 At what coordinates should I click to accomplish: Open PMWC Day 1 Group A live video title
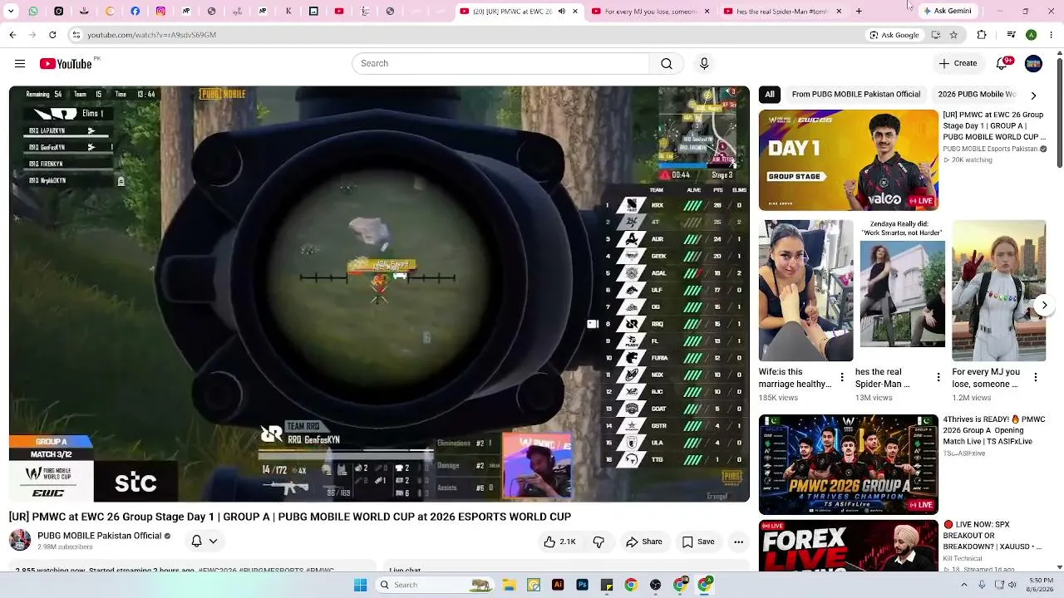(993, 125)
